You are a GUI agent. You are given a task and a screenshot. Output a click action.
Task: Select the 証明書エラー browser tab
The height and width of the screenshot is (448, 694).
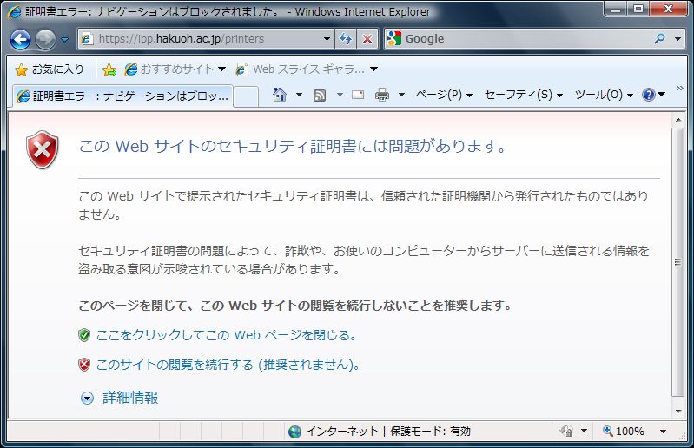(x=122, y=96)
